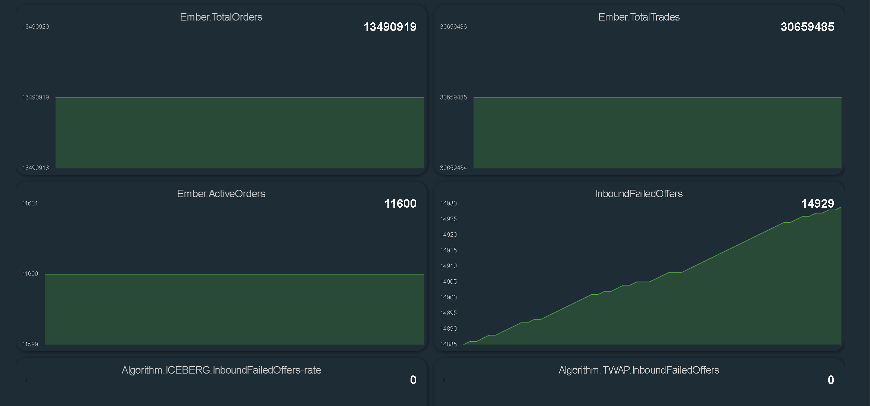
Task: Click the 11599 axis label
Action: point(30,344)
